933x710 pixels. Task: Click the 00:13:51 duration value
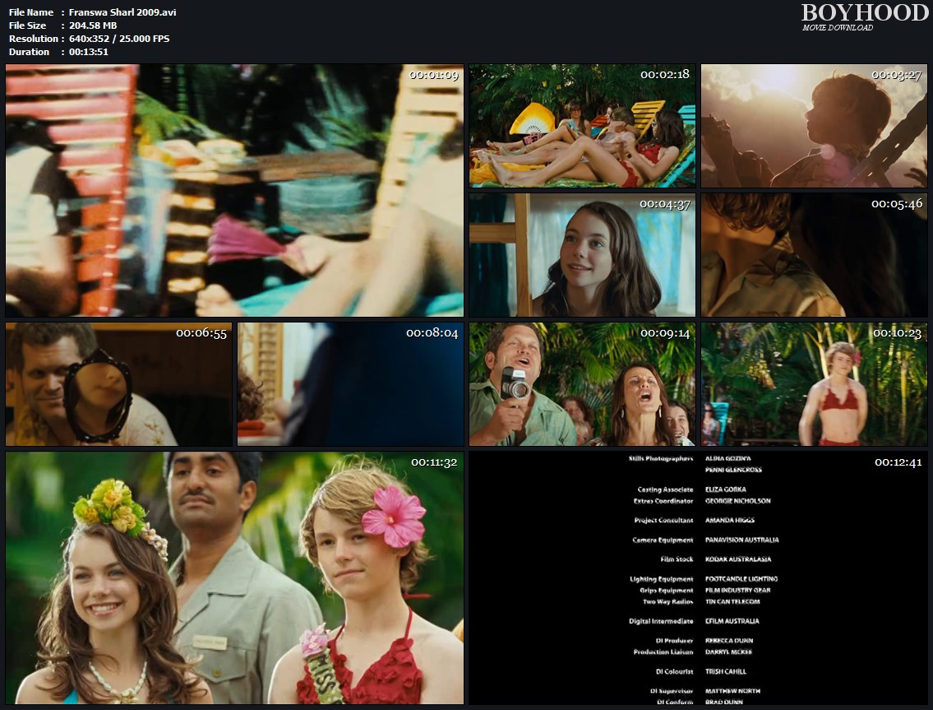point(89,52)
